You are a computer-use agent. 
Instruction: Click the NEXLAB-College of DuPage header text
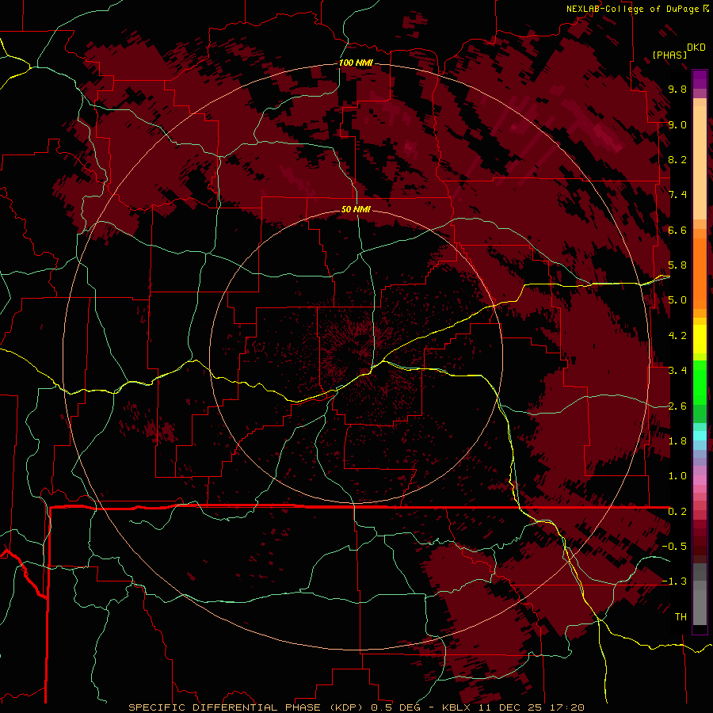(632, 9)
